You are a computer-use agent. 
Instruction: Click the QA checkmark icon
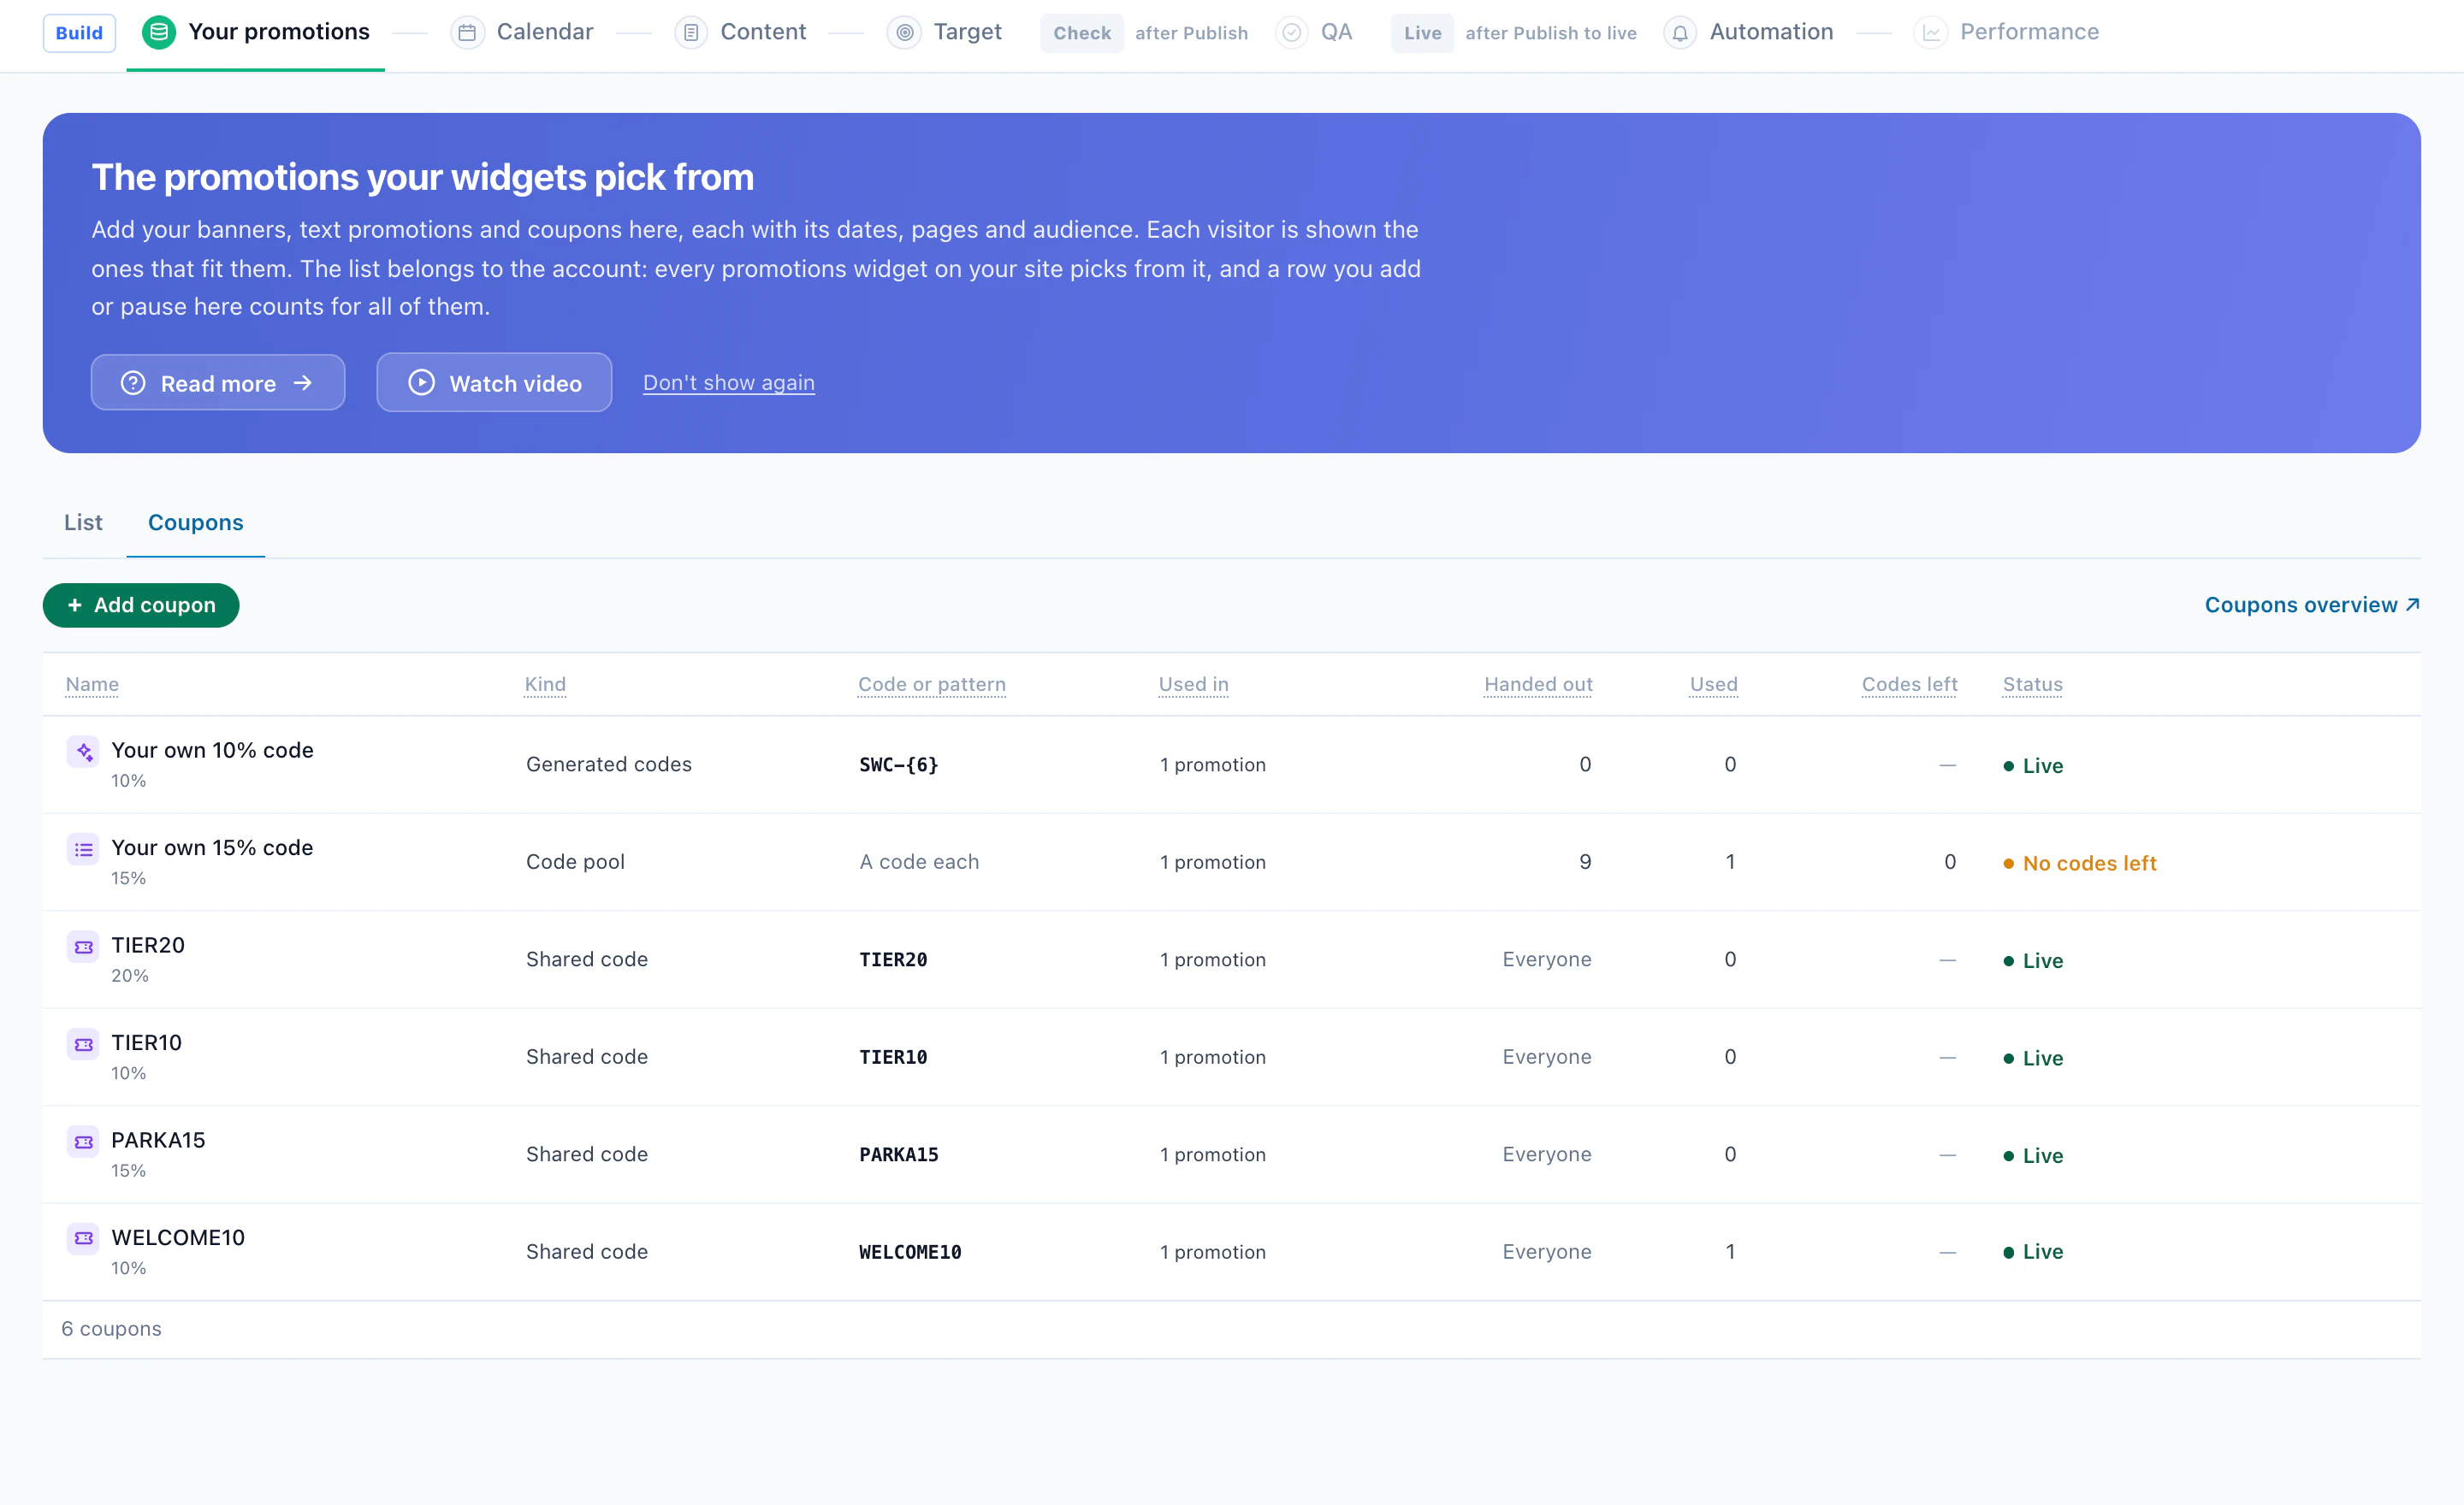1292,32
